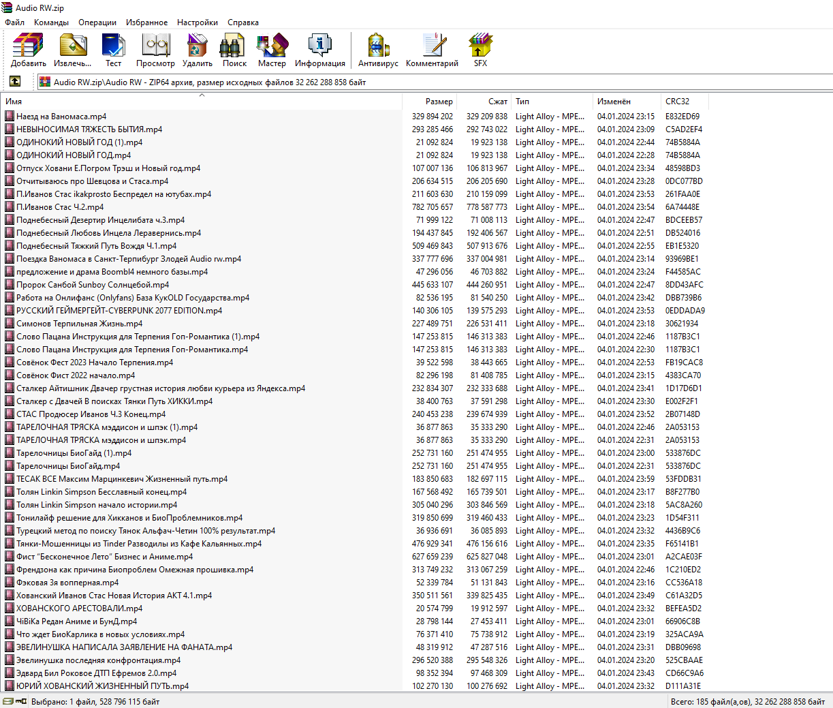Select ЮРИЙ ХОВАНСКИЙ ЖИЗНЕННЫЙ ПУТЬ.mp4

(x=102, y=686)
